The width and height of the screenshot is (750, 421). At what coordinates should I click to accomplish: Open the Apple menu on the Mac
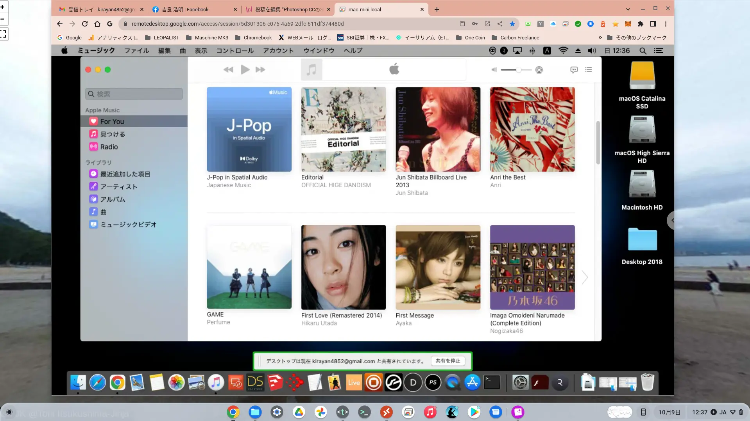(x=64, y=50)
